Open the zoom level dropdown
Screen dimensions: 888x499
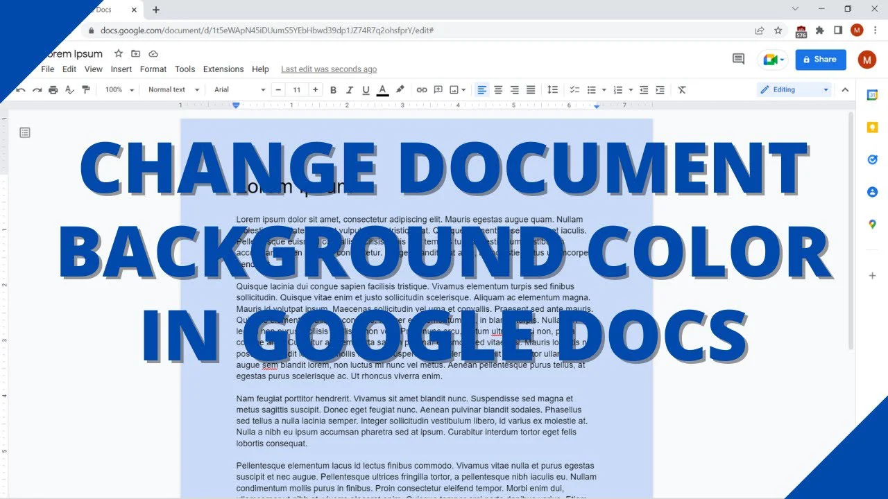point(119,90)
